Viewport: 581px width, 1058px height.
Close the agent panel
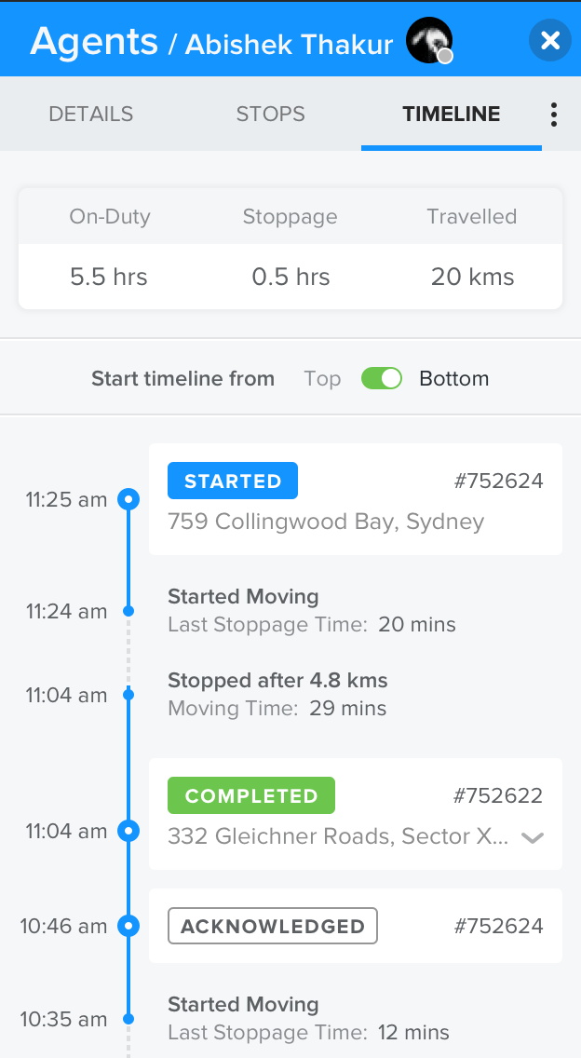(x=549, y=40)
